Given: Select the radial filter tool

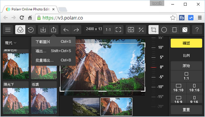Looking at the screenshot, I should [164, 30].
